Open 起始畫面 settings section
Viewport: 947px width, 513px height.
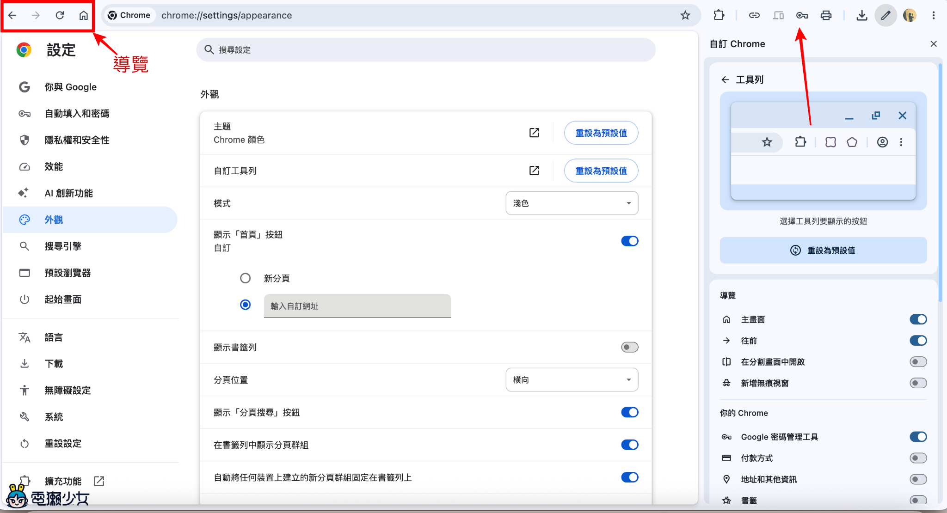tap(90, 299)
